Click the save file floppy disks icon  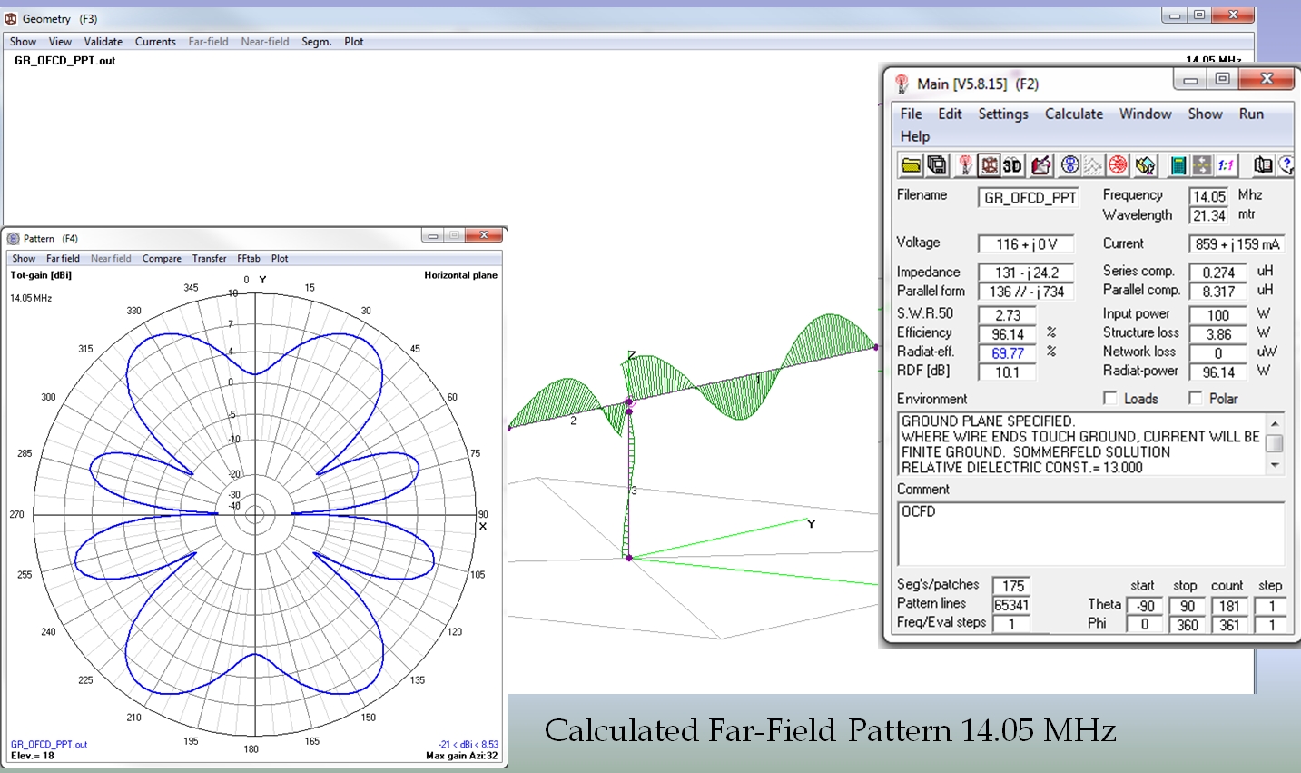pos(936,165)
